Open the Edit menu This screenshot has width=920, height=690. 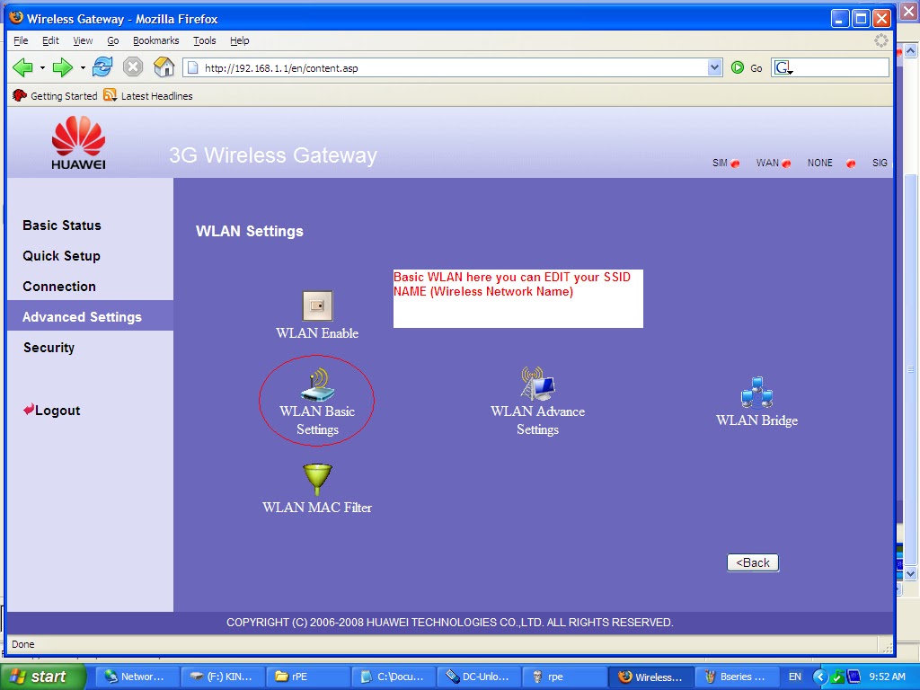[x=50, y=40]
